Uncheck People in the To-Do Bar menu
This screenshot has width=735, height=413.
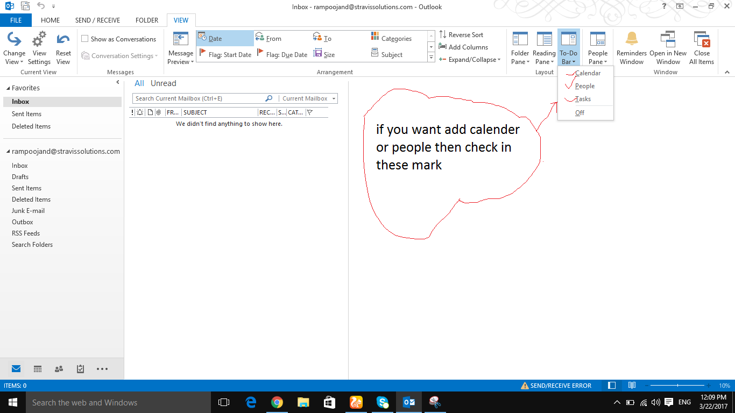point(584,86)
